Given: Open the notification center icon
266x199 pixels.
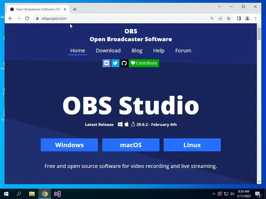Looking at the screenshot, I should pyautogui.click(x=258, y=194).
